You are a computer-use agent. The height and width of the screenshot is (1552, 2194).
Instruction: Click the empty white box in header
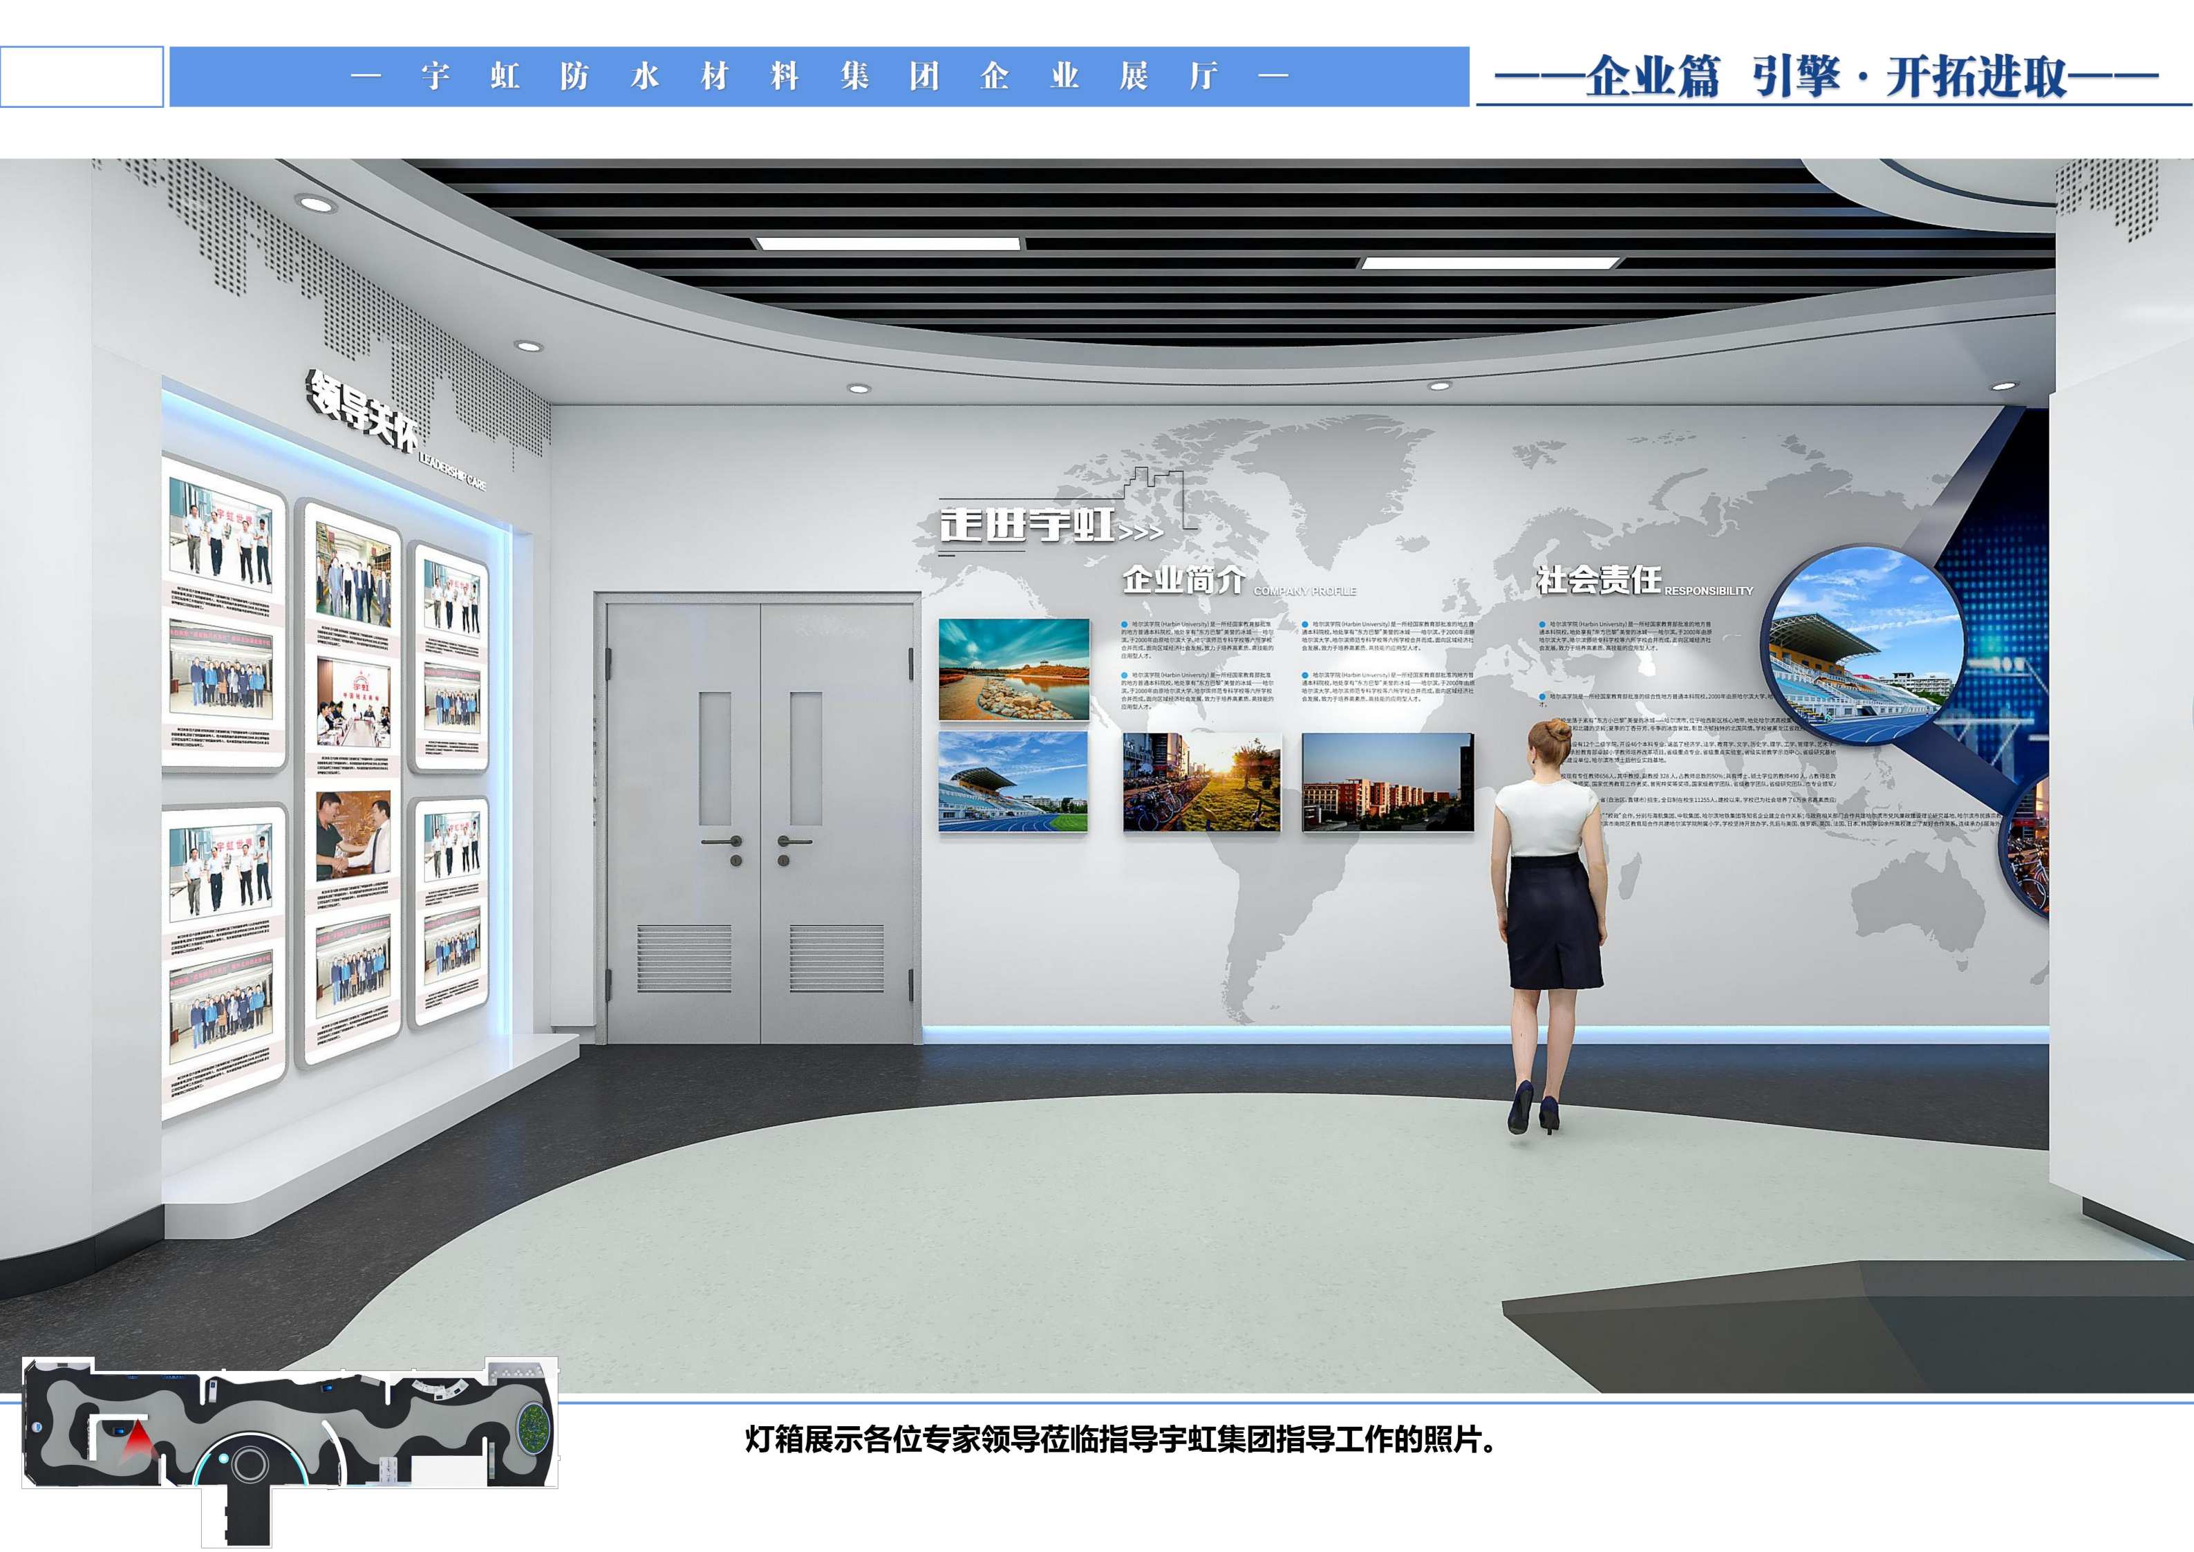[82, 77]
